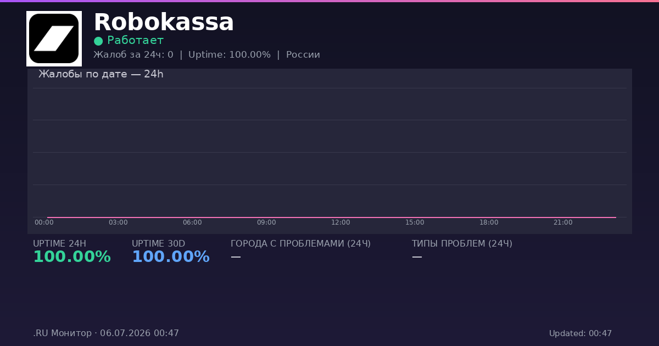659x346 pixels.
Task: Click the dash under ТИПЫ ПРОБЛЕМ
Action: click(x=417, y=257)
